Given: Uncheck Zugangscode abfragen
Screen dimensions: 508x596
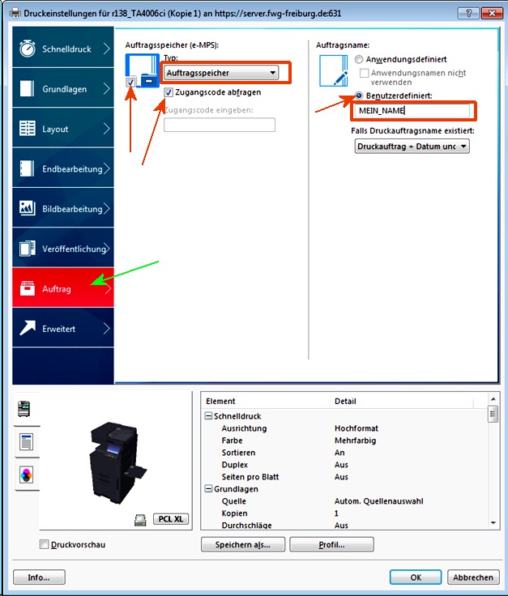Looking at the screenshot, I should click(x=169, y=92).
